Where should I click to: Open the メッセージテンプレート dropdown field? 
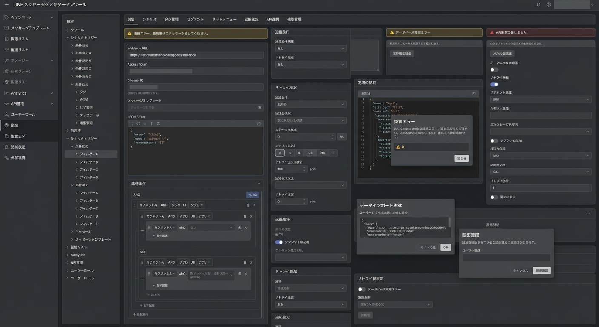coord(195,108)
